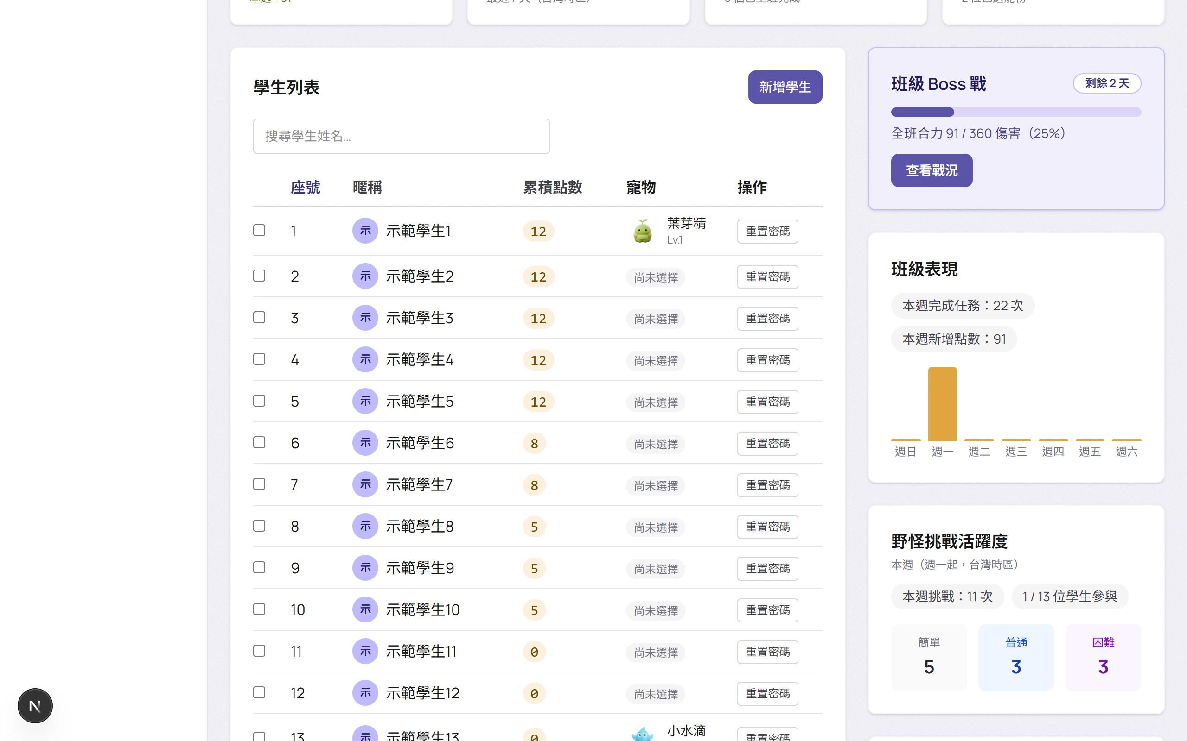
Task: Click the Next.js dev tools badge
Action: tap(35, 706)
